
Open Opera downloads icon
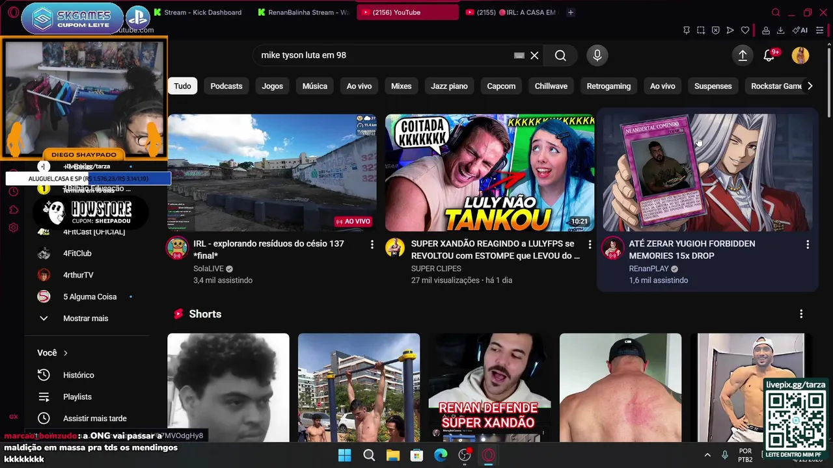coord(780,31)
